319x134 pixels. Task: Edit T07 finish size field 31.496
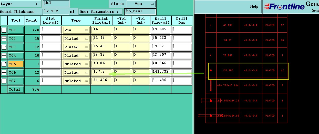[102, 81]
